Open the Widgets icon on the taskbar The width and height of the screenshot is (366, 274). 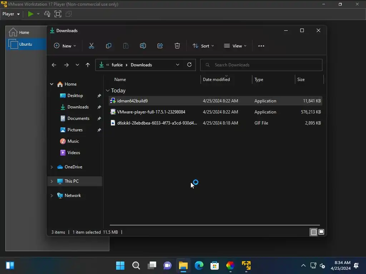click(x=10, y=265)
